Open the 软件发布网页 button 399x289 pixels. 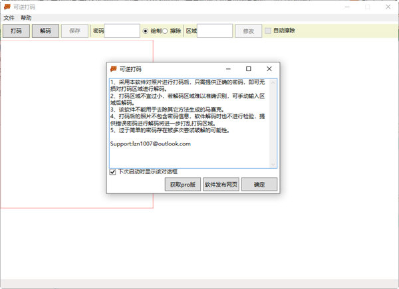click(x=221, y=184)
